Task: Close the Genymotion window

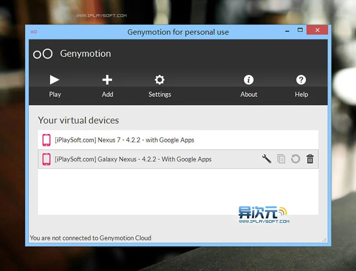Action: [317, 31]
